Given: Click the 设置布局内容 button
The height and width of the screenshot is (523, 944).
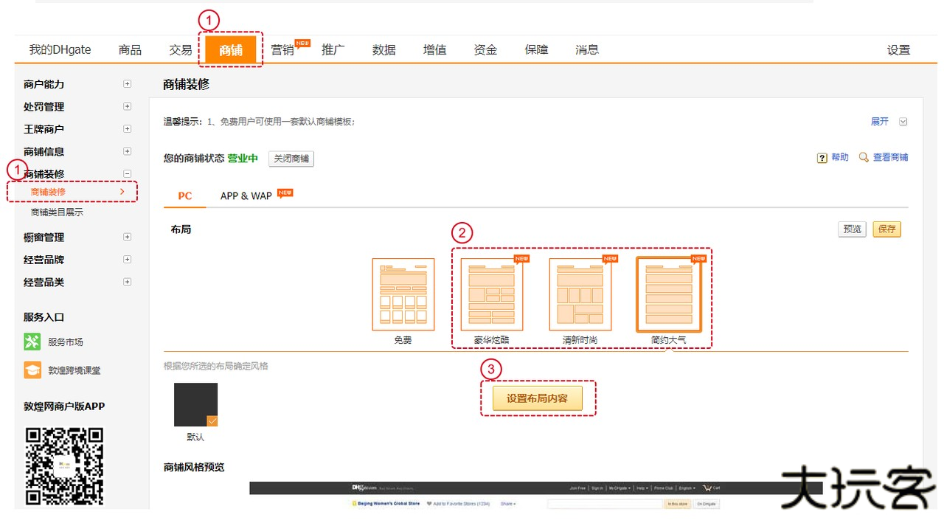Looking at the screenshot, I should click(537, 398).
